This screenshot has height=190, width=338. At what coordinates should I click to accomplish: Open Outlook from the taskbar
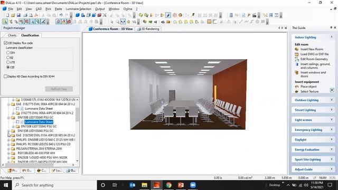click(x=132, y=185)
